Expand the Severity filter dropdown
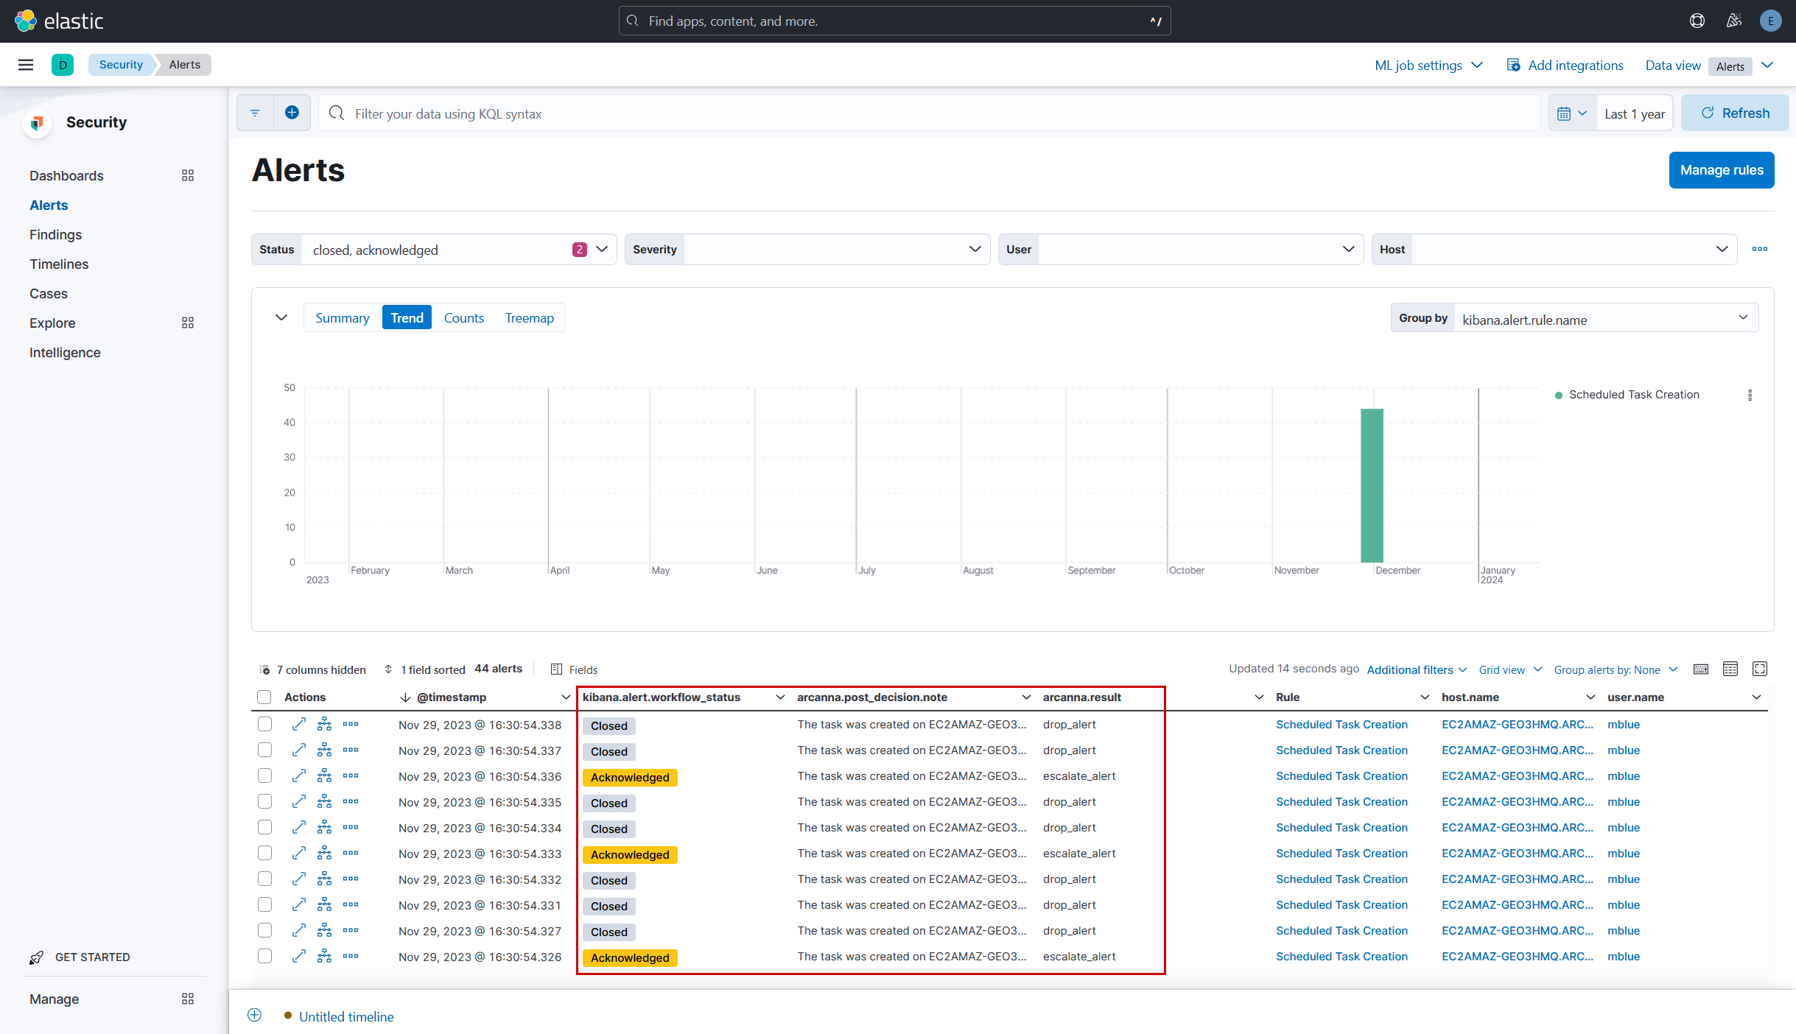Image resolution: width=1796 pixels, height=1034 pixels. tap(975, 249)
